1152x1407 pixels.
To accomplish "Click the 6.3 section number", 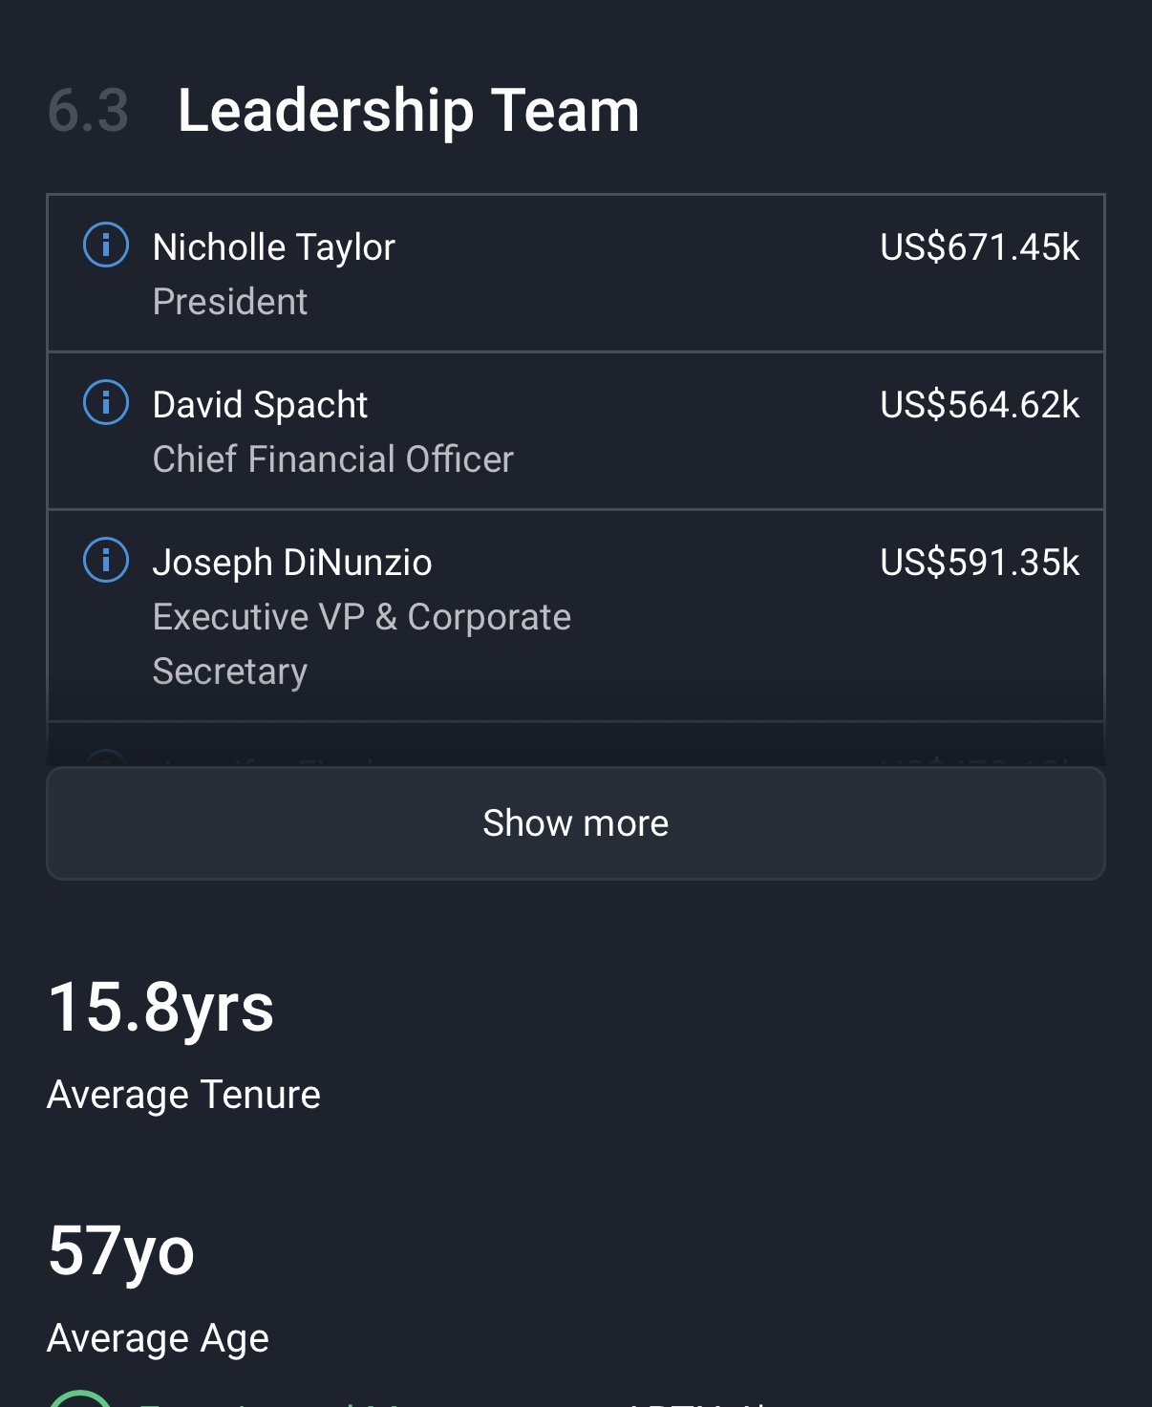I will 88,111.
